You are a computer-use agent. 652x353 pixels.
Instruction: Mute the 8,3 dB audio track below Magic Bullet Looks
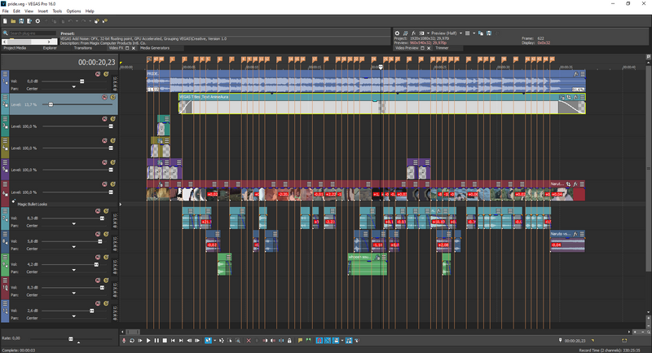tap(97, 211)
